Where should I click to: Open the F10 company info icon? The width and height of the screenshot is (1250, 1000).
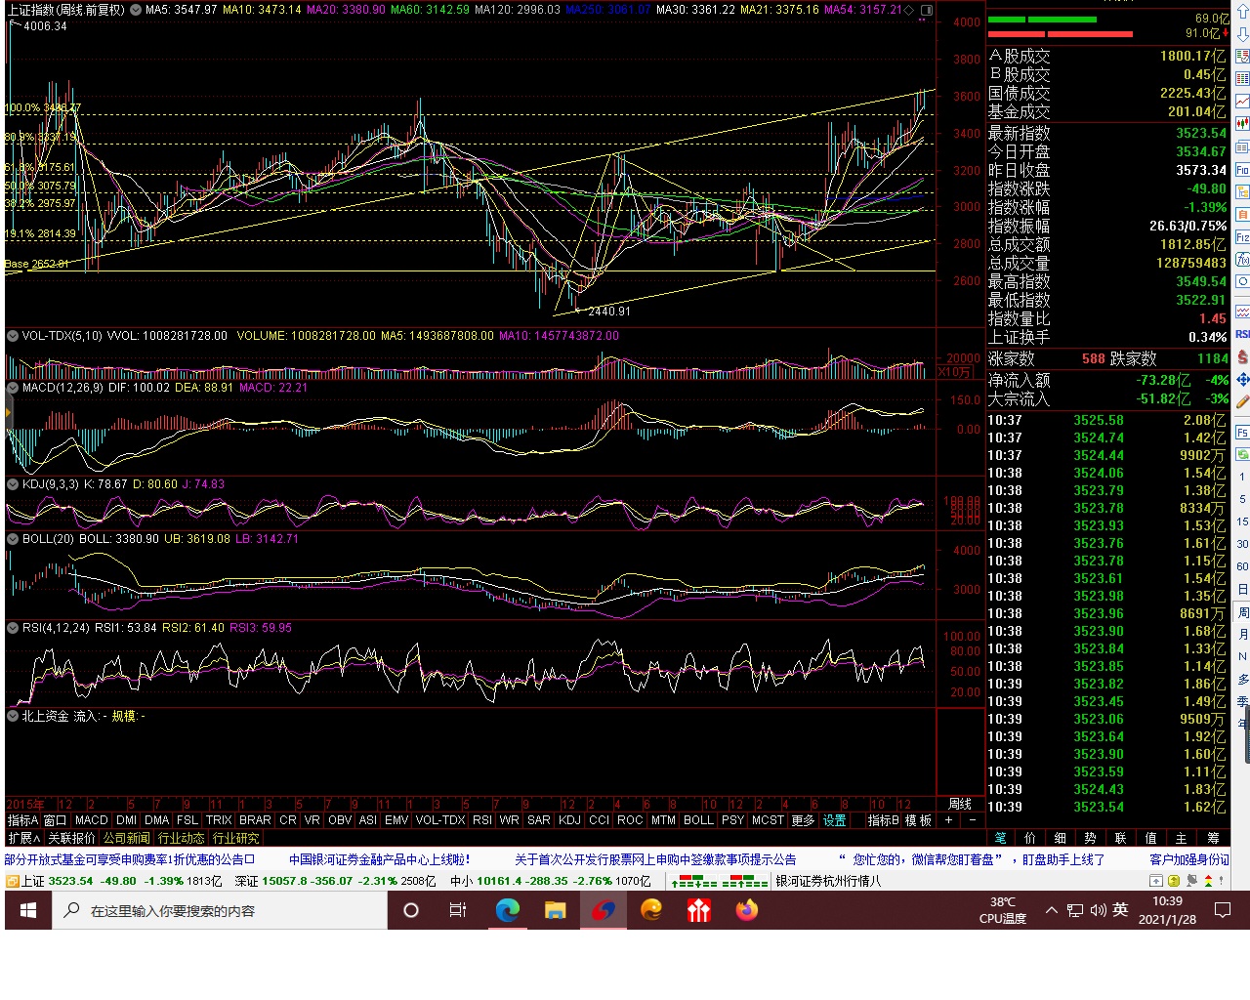coord(1242,169)
